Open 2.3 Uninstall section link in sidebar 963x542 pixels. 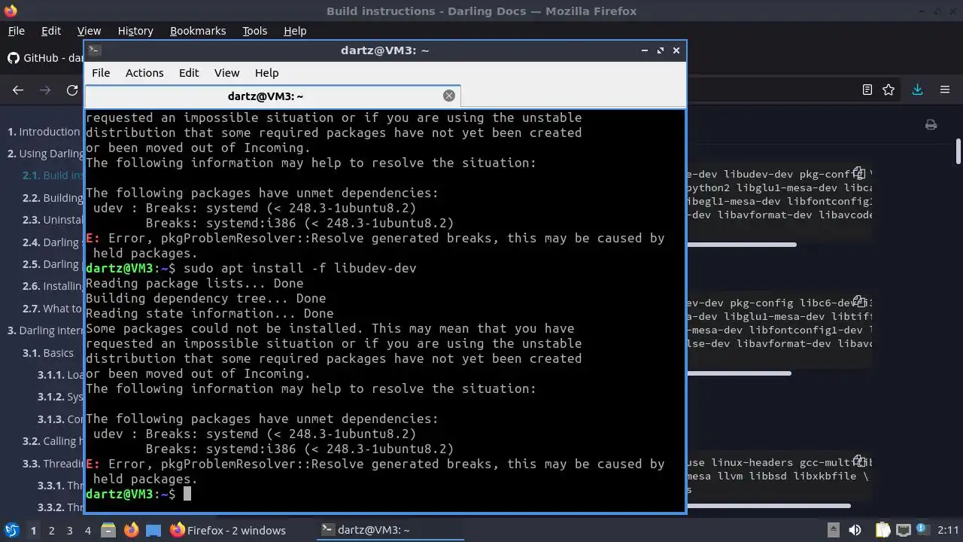click(53, 220)
